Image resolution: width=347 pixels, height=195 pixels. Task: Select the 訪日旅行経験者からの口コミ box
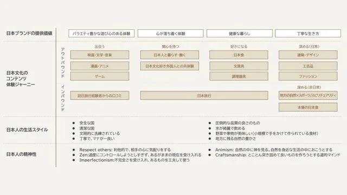tap(100, 95)
